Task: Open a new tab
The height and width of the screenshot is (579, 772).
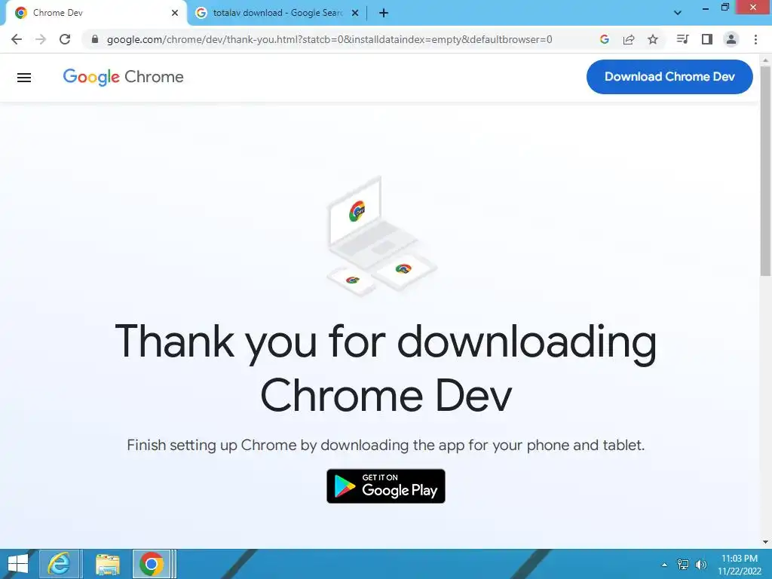Action: (384, 13)
